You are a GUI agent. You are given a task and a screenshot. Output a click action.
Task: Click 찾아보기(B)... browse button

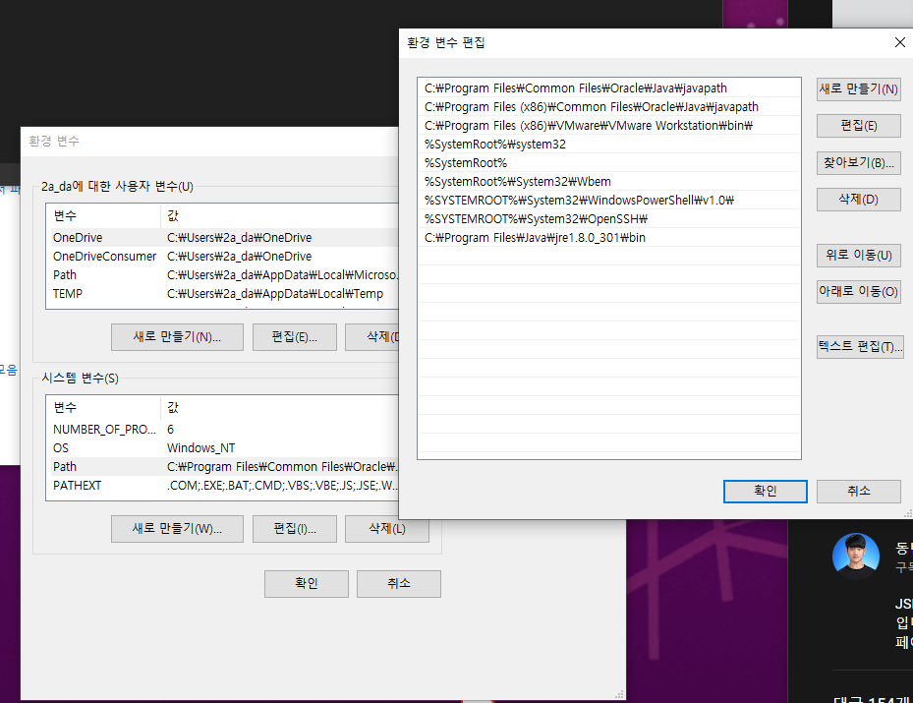[858, 163]
